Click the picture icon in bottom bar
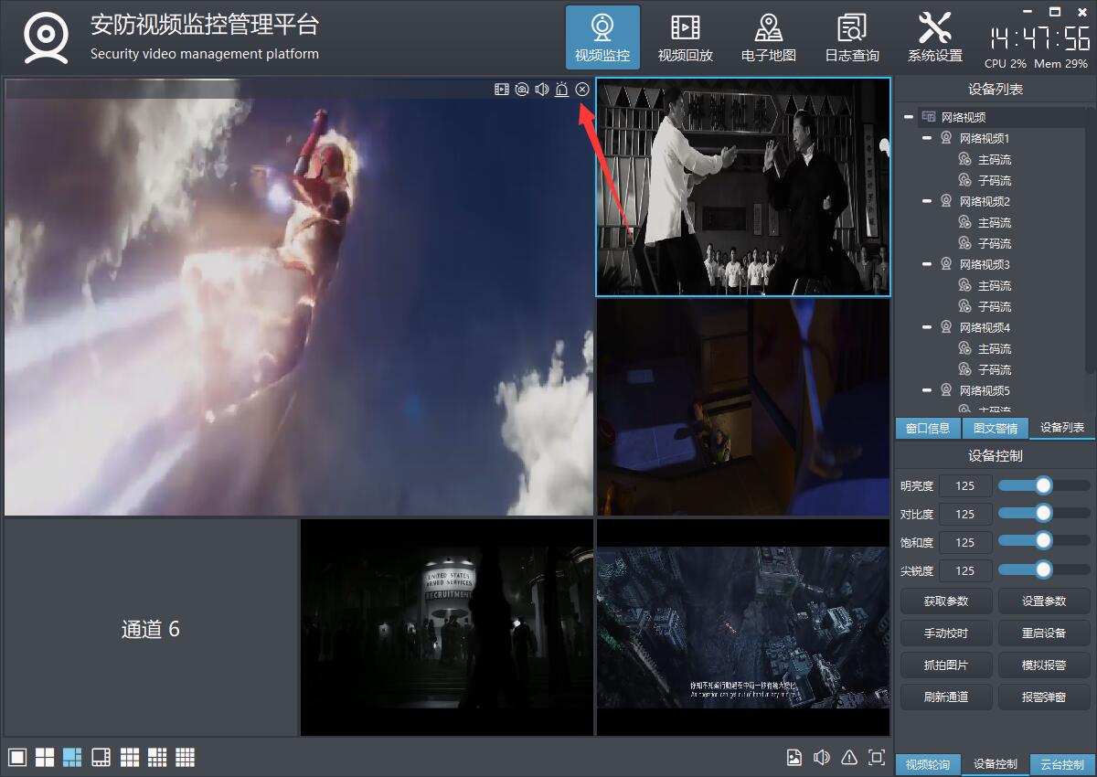Viewport: 1097px width, 777px height. (x=794, y=757)
